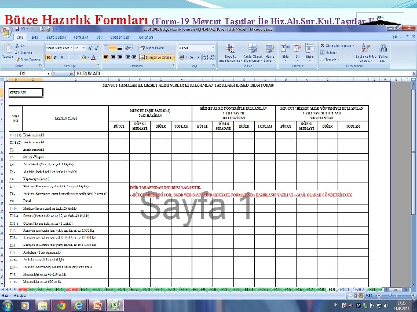The image size is (417, 312).
Task: Open Bul ve Seç (find and select)
Action: pyautogui.click(x=383, y=53)
